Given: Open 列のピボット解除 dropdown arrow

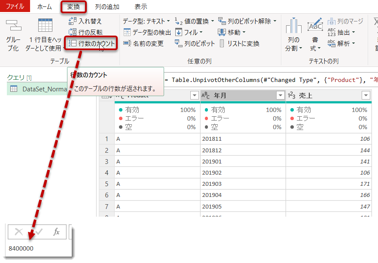Looking at the screenshot, I should 275,21.
